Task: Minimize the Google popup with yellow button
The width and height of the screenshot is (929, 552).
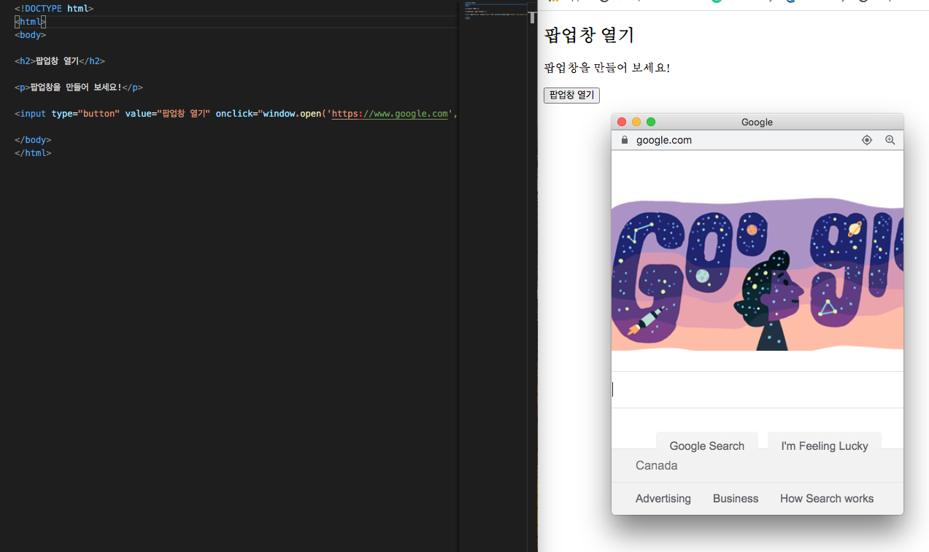Action: [636, 122]
